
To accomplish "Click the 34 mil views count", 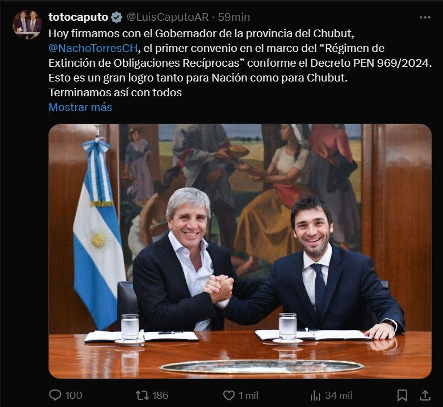I will click(x=338, y=396).
